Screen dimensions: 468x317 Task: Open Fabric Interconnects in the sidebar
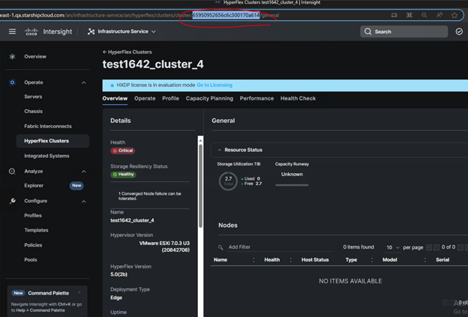(x=48, y=126)
